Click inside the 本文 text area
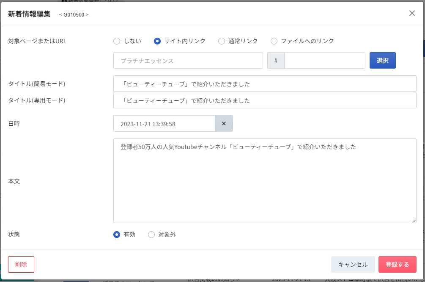Image resolution: width=425 pixels, height=282 pixels. click(265, 181)
